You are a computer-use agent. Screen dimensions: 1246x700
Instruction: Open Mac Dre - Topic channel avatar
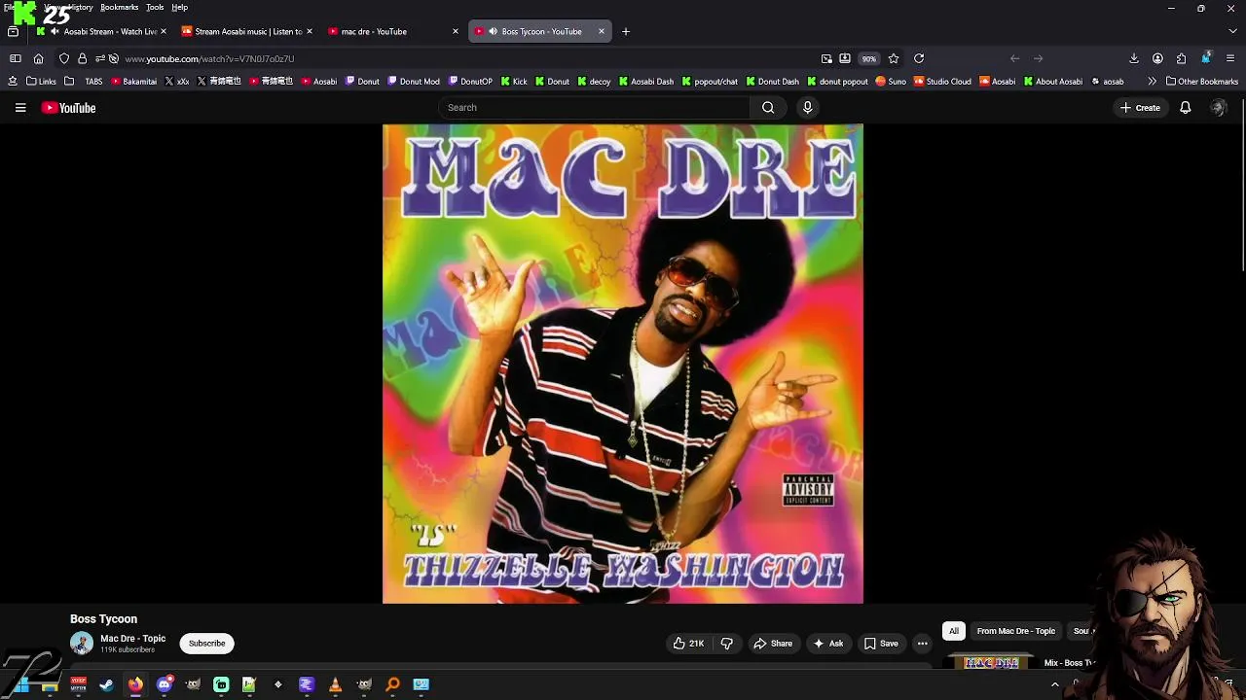82,644
